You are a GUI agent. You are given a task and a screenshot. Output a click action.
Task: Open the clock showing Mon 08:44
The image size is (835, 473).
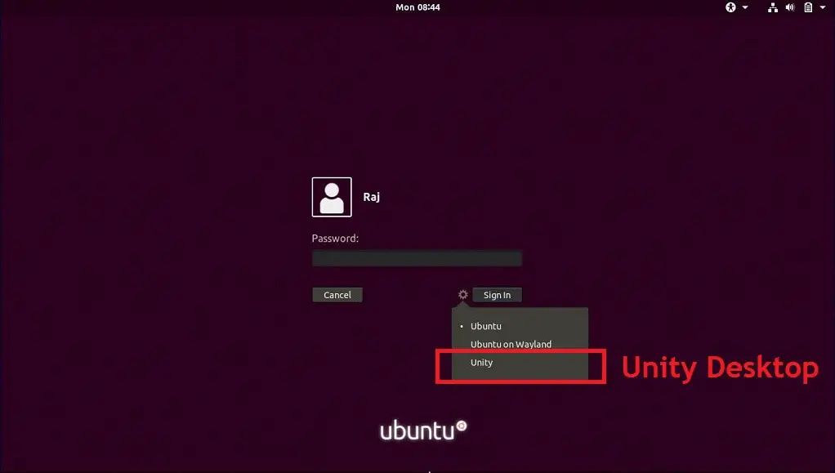tap(418, 7)
